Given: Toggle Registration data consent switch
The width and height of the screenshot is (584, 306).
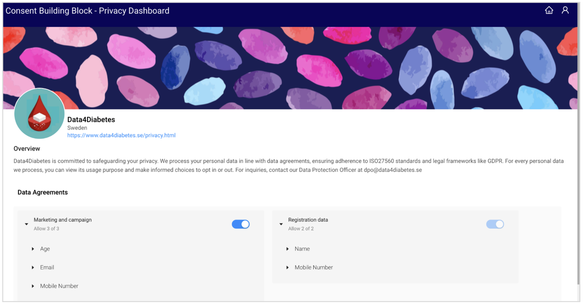Looking at the screenshot, I should 495,224.
